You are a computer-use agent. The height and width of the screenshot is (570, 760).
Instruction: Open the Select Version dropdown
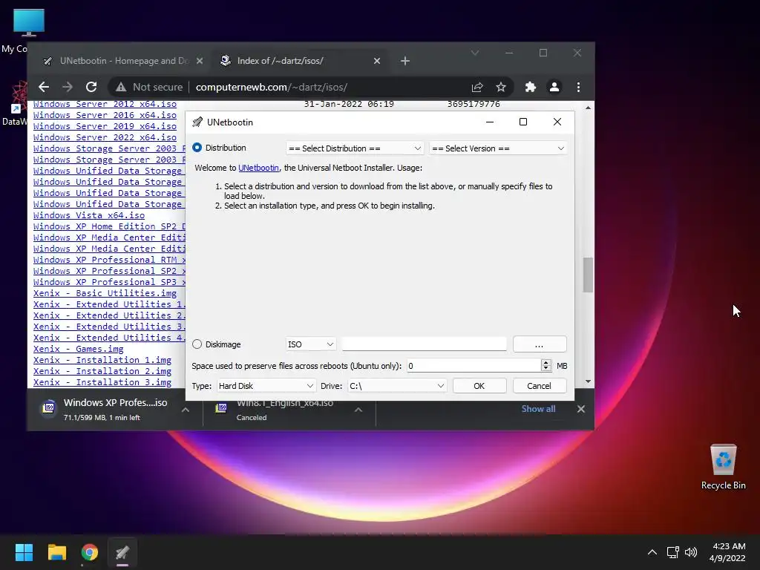coord(498,148)
